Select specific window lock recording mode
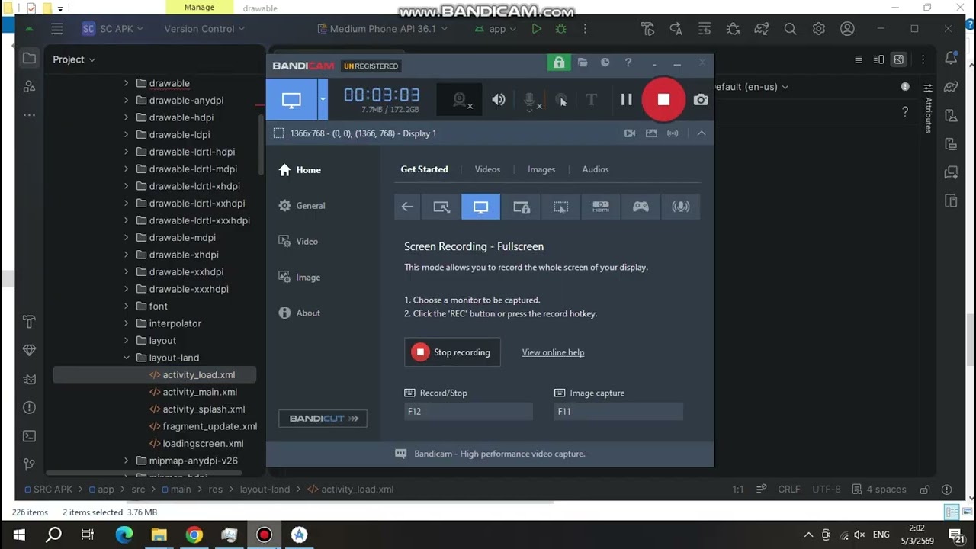The width and height of the screenshot is (976, 549). 521,207
